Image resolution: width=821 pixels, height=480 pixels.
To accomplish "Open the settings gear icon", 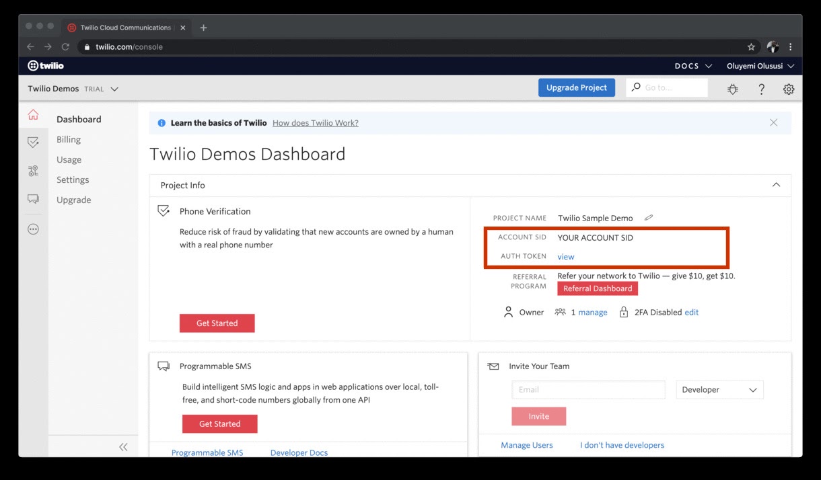I will (789, 89).
